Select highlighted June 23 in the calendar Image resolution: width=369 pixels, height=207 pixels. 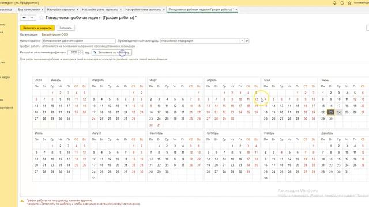[x=331, y=112]
